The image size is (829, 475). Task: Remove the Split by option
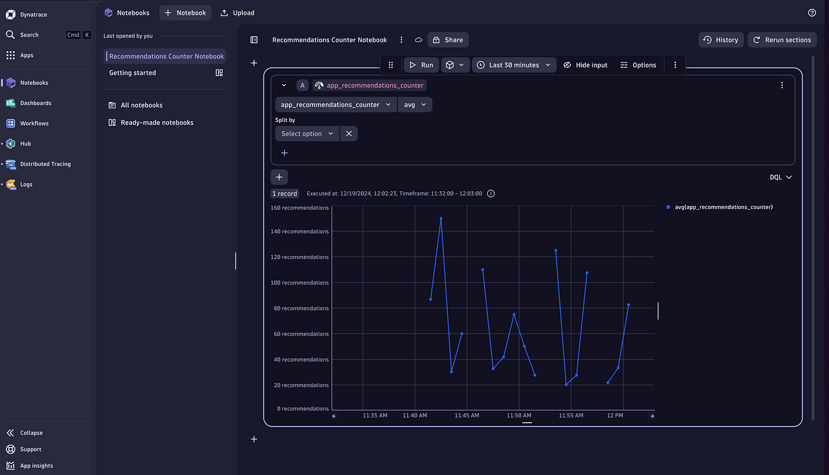(349, 134)
